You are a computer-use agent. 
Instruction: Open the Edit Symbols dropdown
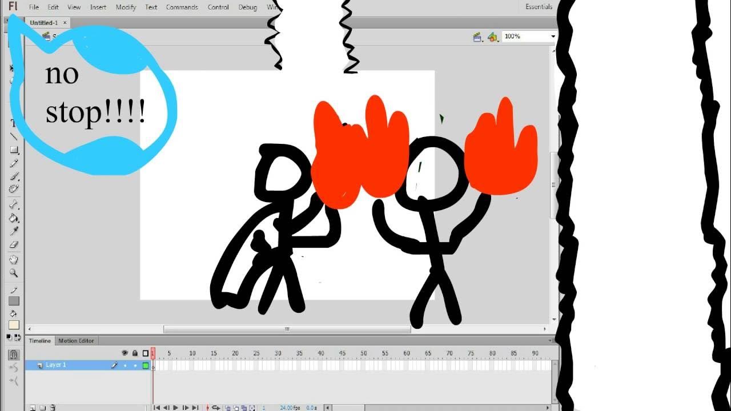click(493, 37)
